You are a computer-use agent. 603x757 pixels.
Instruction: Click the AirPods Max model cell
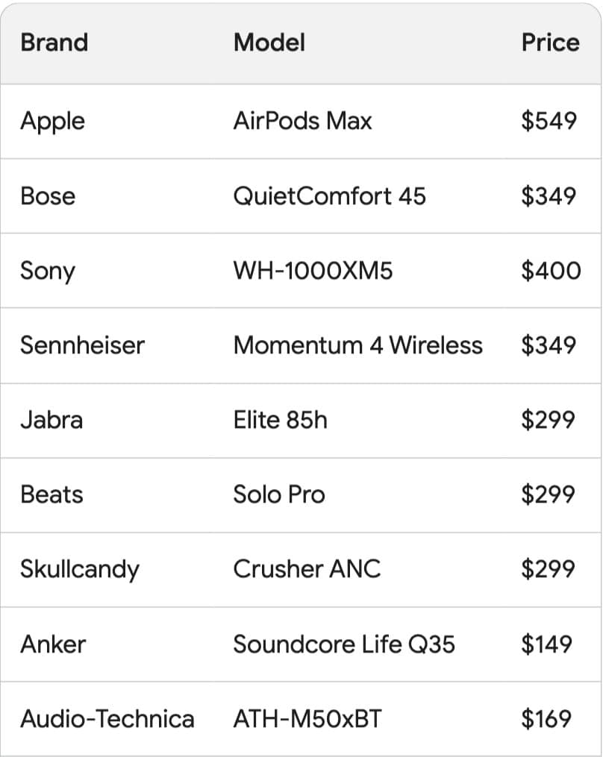click(x=302, y=121)
